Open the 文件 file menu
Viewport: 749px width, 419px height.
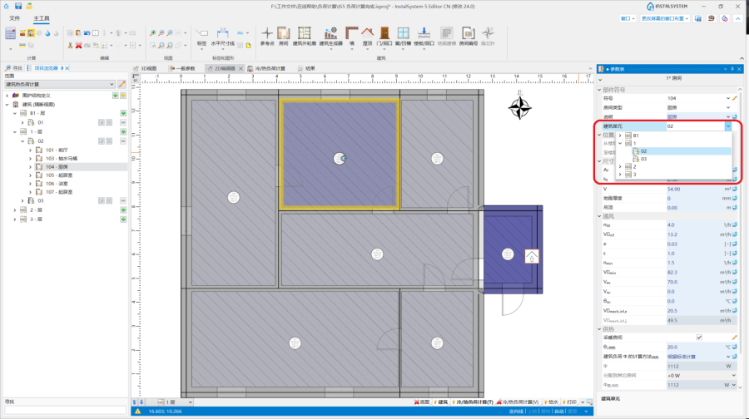[x=14, y=17]
